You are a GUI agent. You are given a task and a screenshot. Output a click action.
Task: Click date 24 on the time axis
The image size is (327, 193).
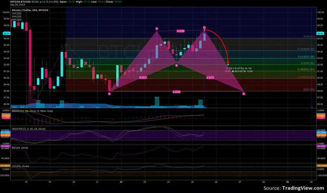(168, 182)
